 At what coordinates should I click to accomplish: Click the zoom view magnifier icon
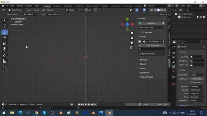click(132, 33)
